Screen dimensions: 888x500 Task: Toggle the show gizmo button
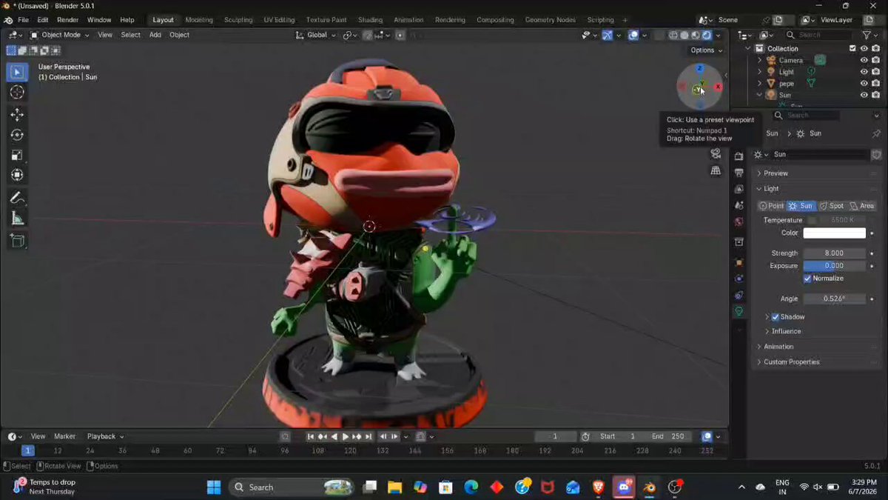point(608,35)
